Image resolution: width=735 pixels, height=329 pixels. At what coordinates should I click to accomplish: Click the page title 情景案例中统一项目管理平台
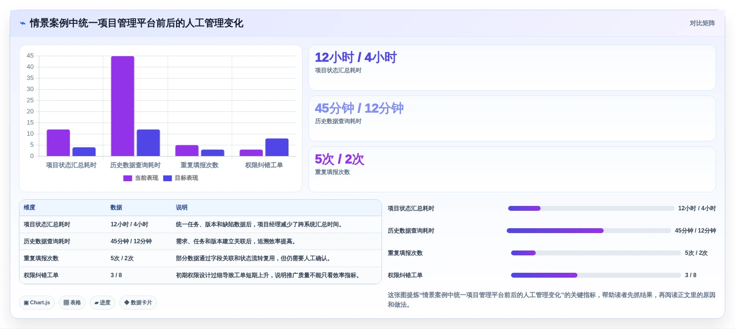tap(137, 23)
